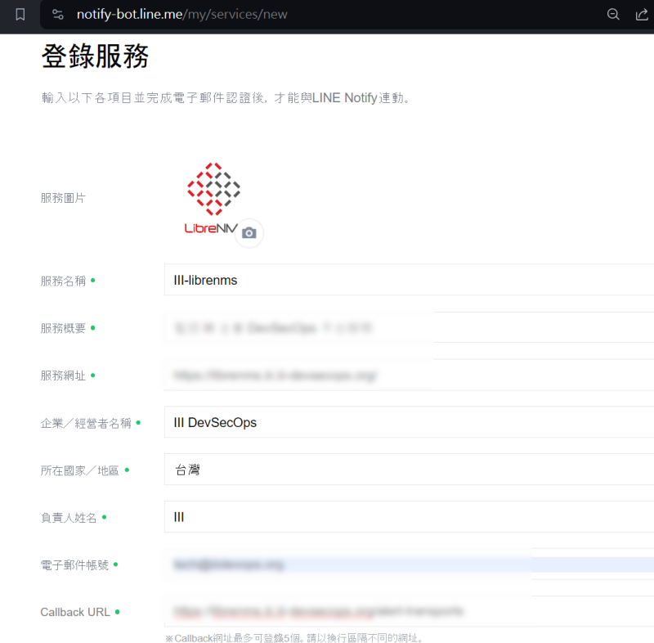The height and width of the screenshot is (643, 654).
Task: Click the bookmark icon in the browser bar
Action: pyautogui.click(x=20, y=14)
